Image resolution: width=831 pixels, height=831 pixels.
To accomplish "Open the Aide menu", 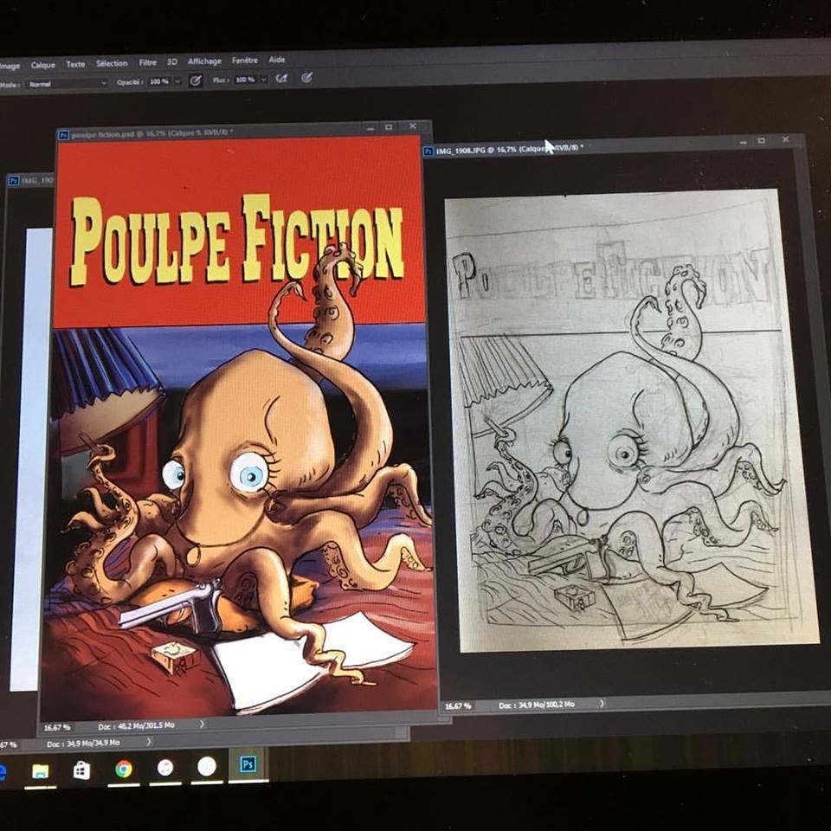I will coord(277,60).
